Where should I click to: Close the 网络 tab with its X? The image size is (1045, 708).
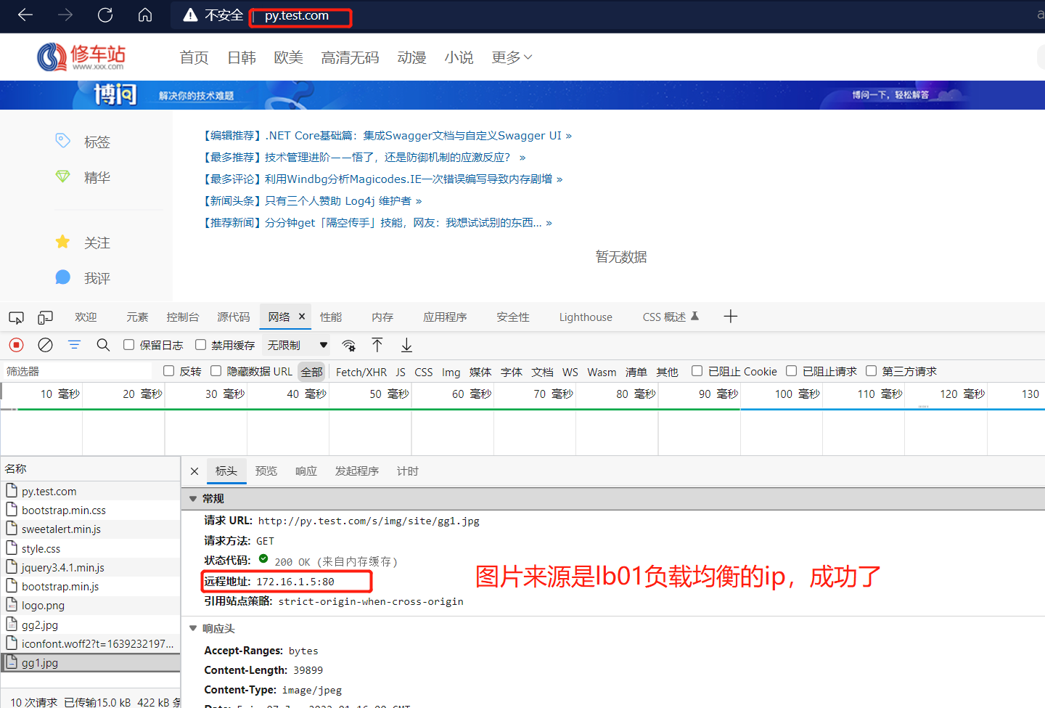click(x=302, y=317)
